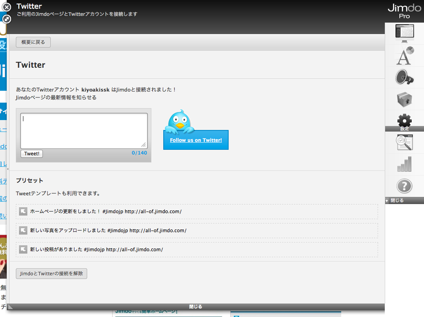This screenshot has width=424, height=317.
Task: Select the ホームページの更新をしました preset tweet
Action: [x=197, y=212]
